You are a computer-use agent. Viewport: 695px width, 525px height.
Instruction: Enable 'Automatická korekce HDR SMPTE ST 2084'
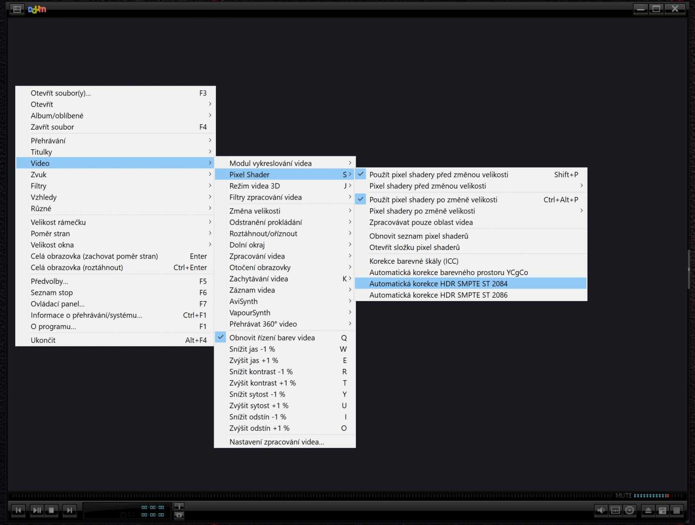point(471,284)
